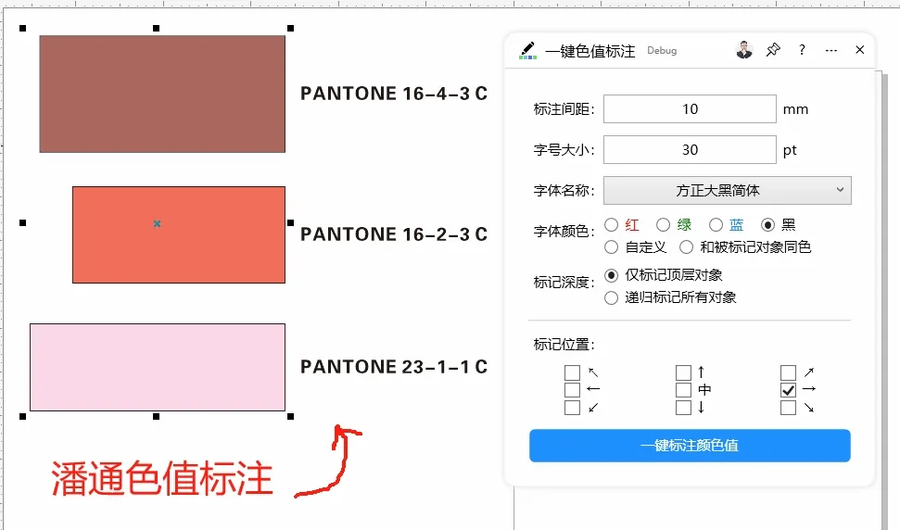Click the pencil logo icon in panel title
Screen dimensions: 900x530
tap(527, 50)
